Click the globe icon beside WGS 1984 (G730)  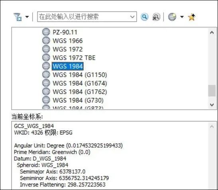click(x=46, y=100)
